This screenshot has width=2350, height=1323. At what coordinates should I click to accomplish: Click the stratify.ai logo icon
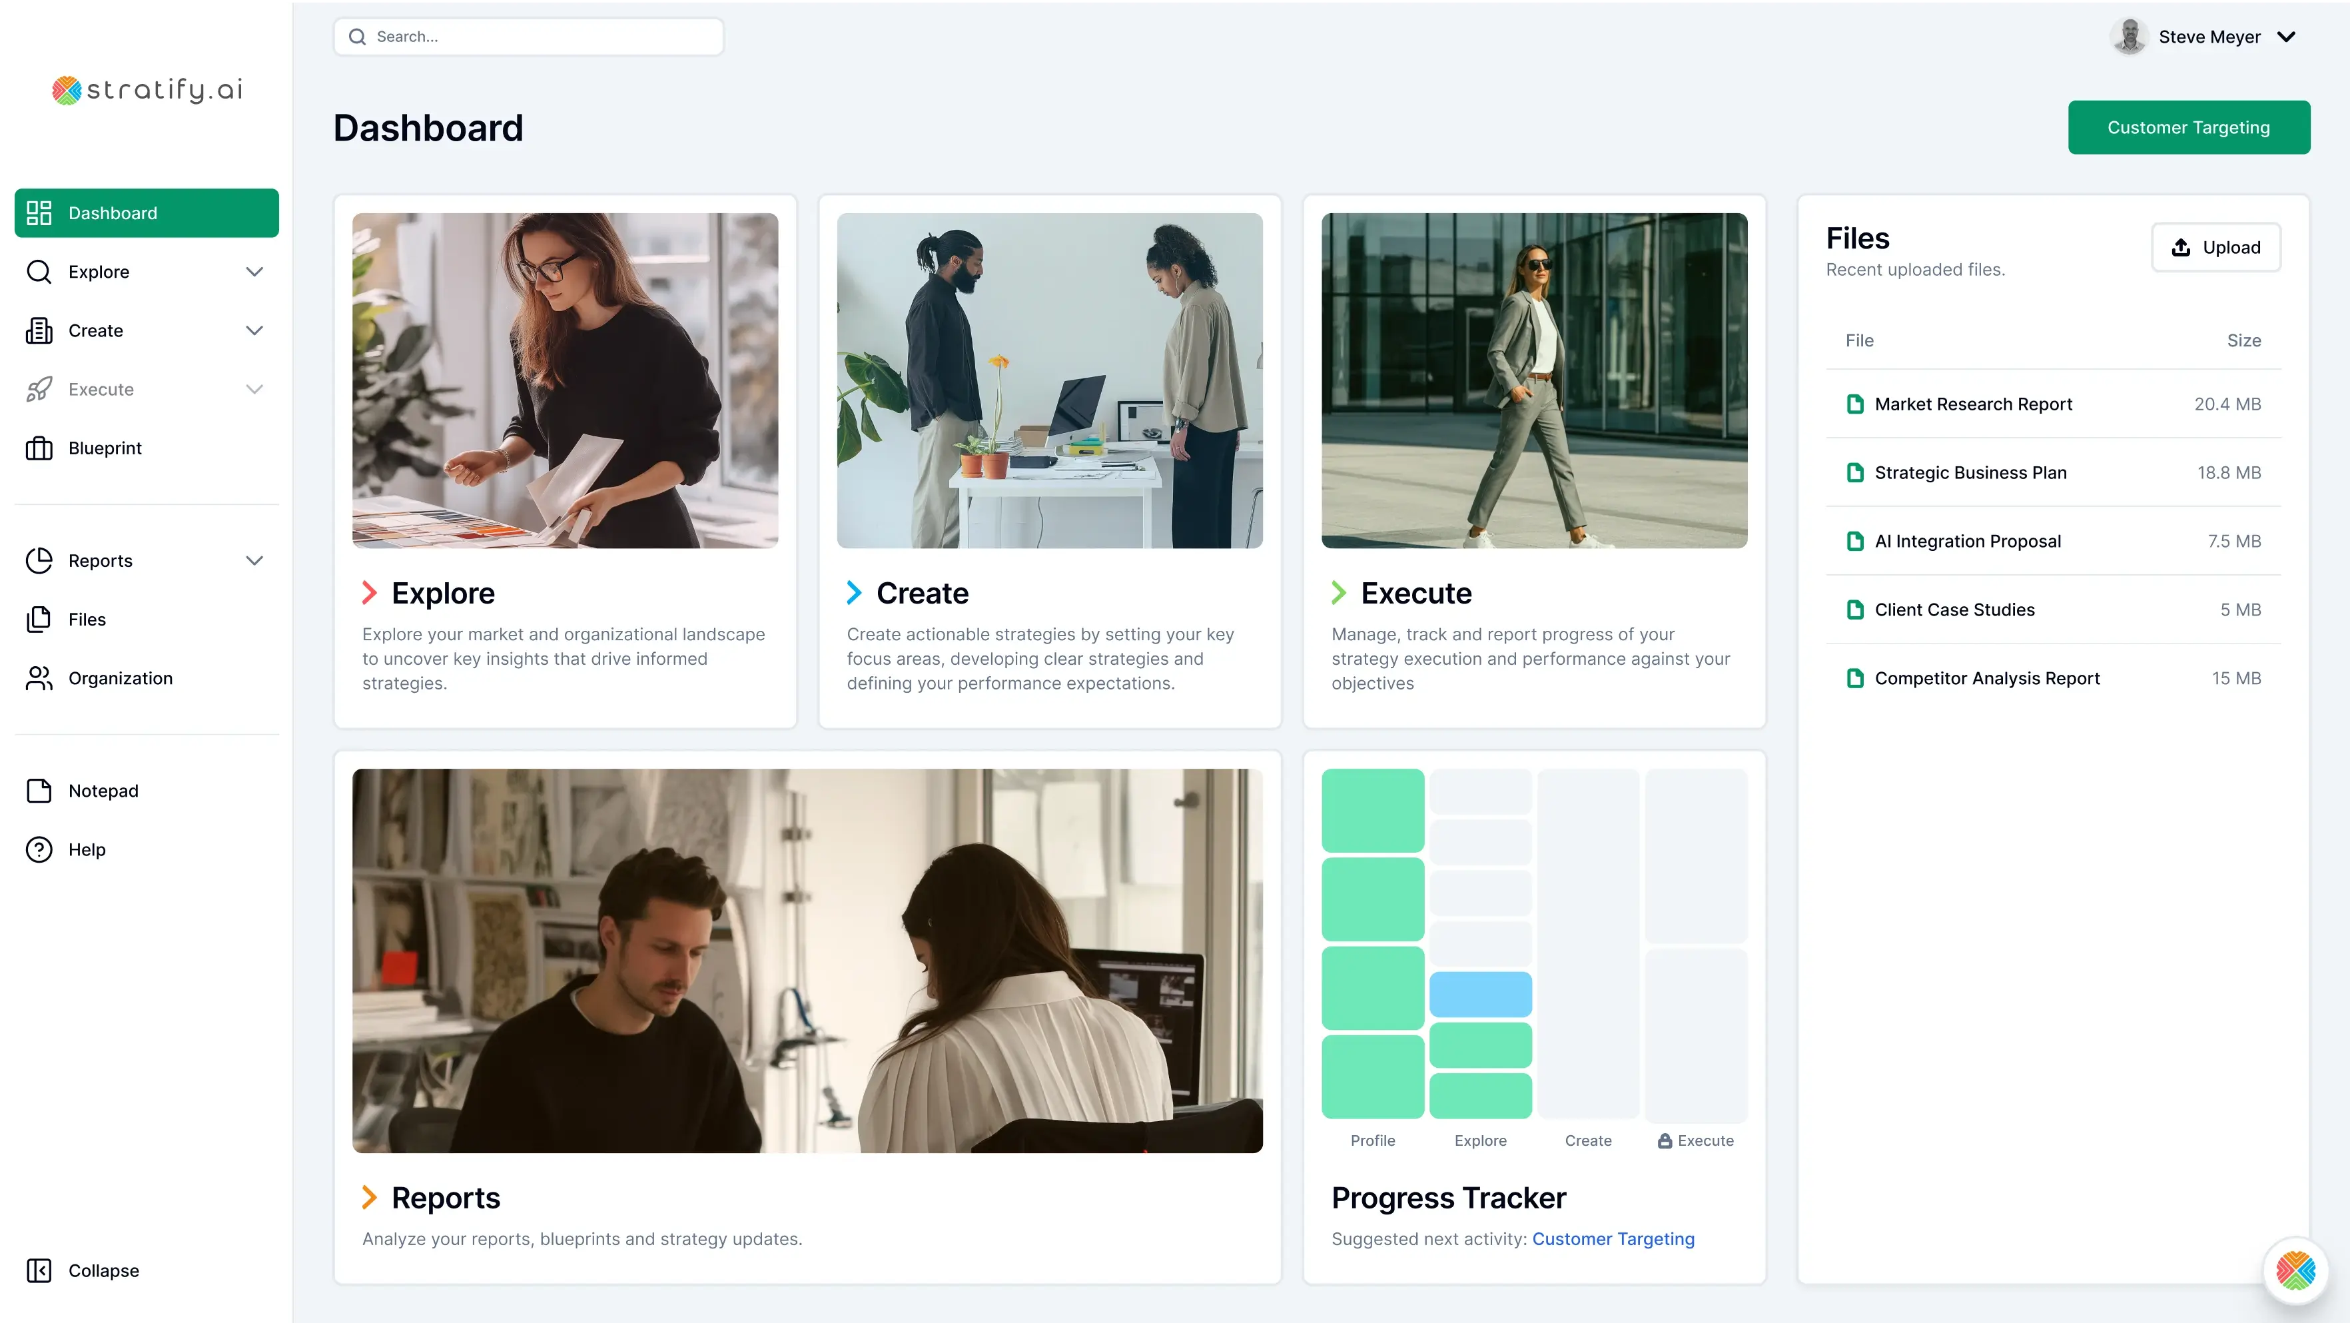tap(67, 89)
